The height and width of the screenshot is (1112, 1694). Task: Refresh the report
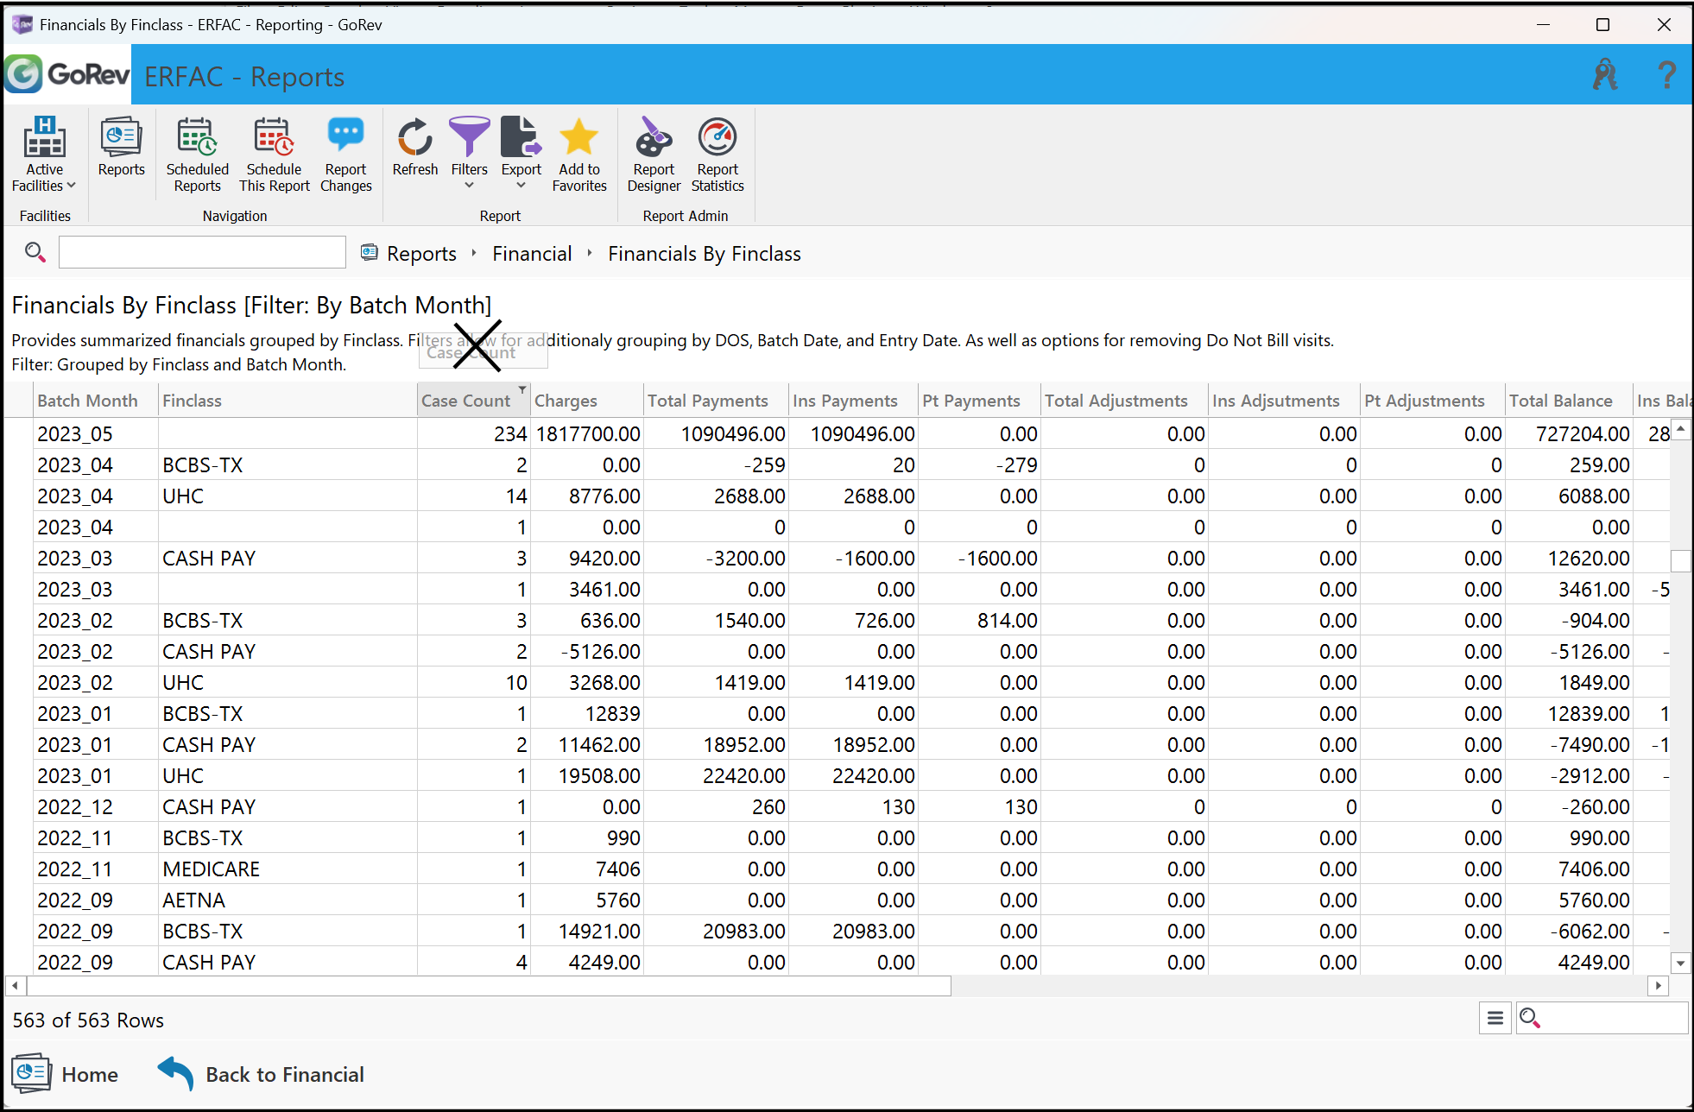click(415, 147)
